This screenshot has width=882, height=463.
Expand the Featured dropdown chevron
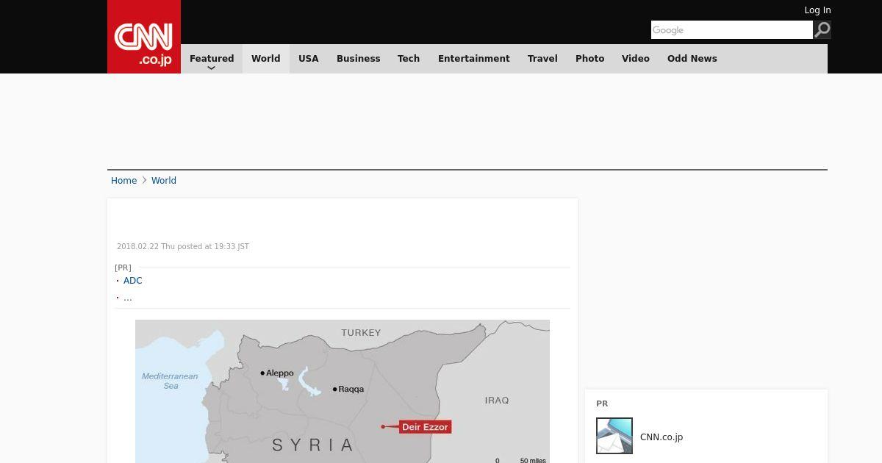[x=212, y=68]
